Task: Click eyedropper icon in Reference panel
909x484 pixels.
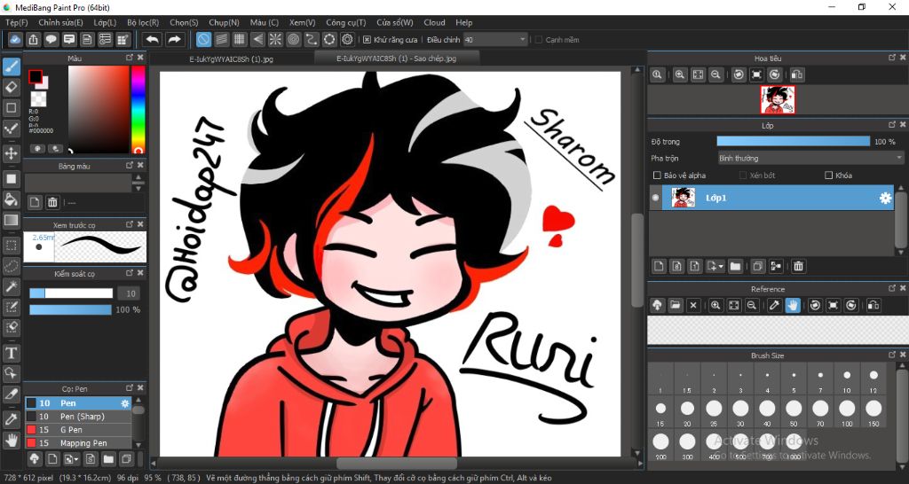Action: coord(774,305)
